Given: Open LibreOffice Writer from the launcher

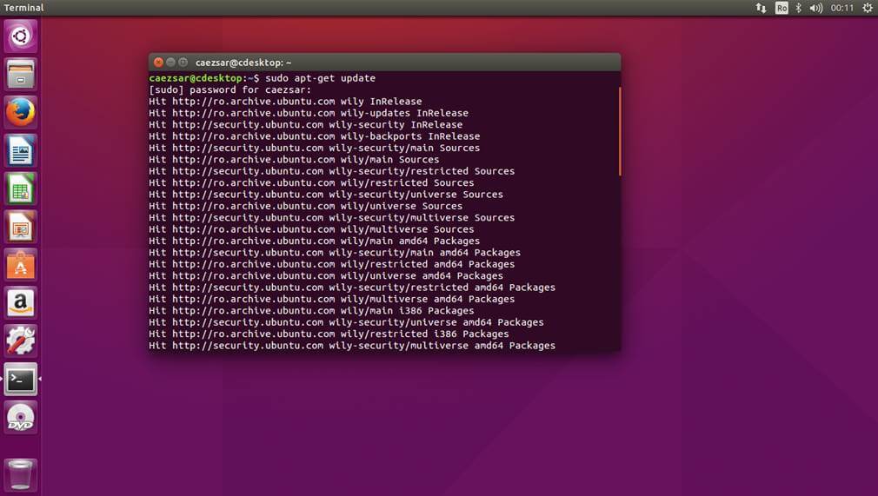Looking at the screenshot, I should coord(21,150).
